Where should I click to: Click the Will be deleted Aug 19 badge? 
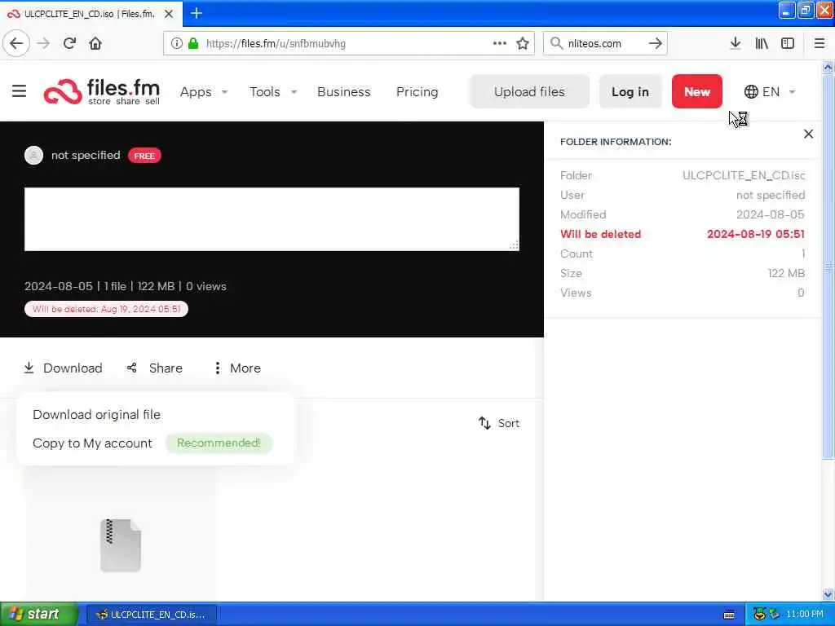point(106,309)
